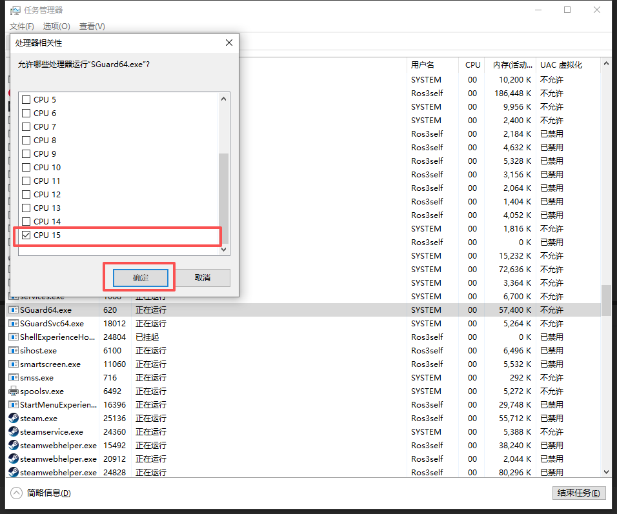The width and height of the screenshot is (617, 514).
Task: Click the smartscreen.exe process icon
Action: (14, 364)
